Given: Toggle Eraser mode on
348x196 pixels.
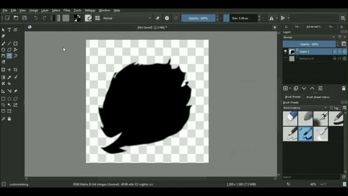Looking at the screenshot, I should click(158, 18).
